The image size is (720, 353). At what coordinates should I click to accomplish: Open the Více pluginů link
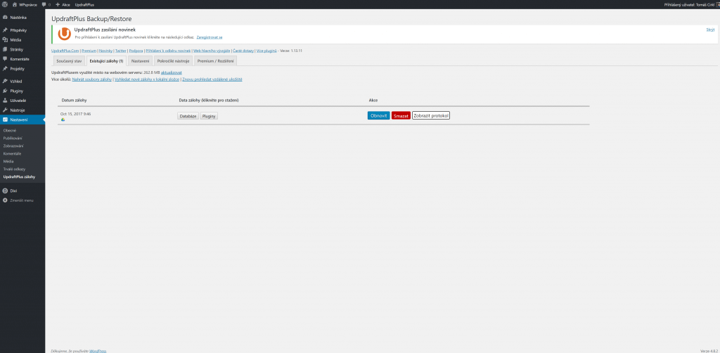click(x=266, y=51)
